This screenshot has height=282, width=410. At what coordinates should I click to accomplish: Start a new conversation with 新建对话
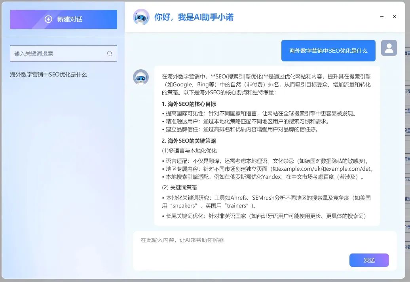click(x=63, y=19)
